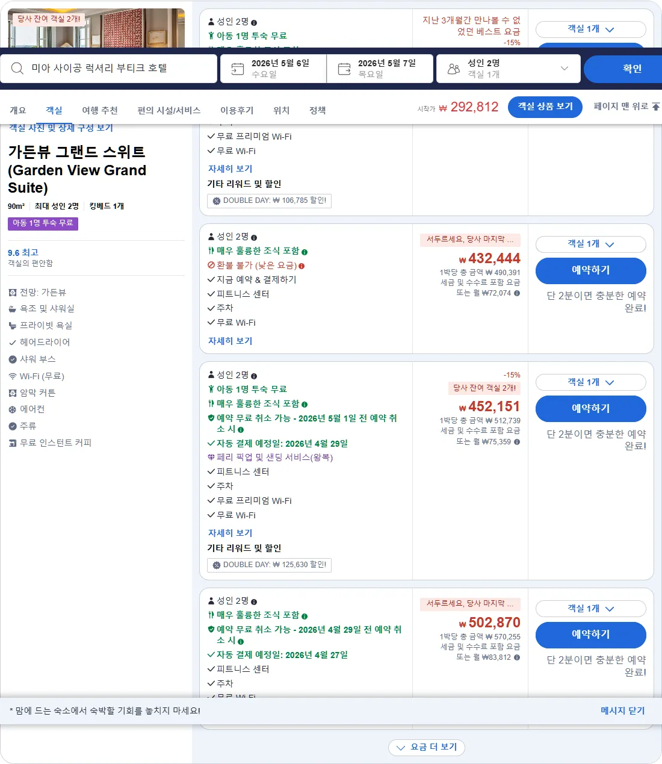Click the 가든뷰 그랜드 스위트 room title
The width and height of the screenshot is (662, 764).
point(77,170)
